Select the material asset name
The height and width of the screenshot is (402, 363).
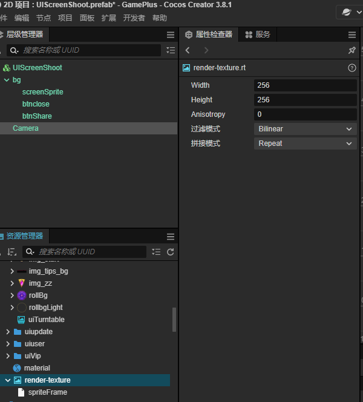(37, 368)
